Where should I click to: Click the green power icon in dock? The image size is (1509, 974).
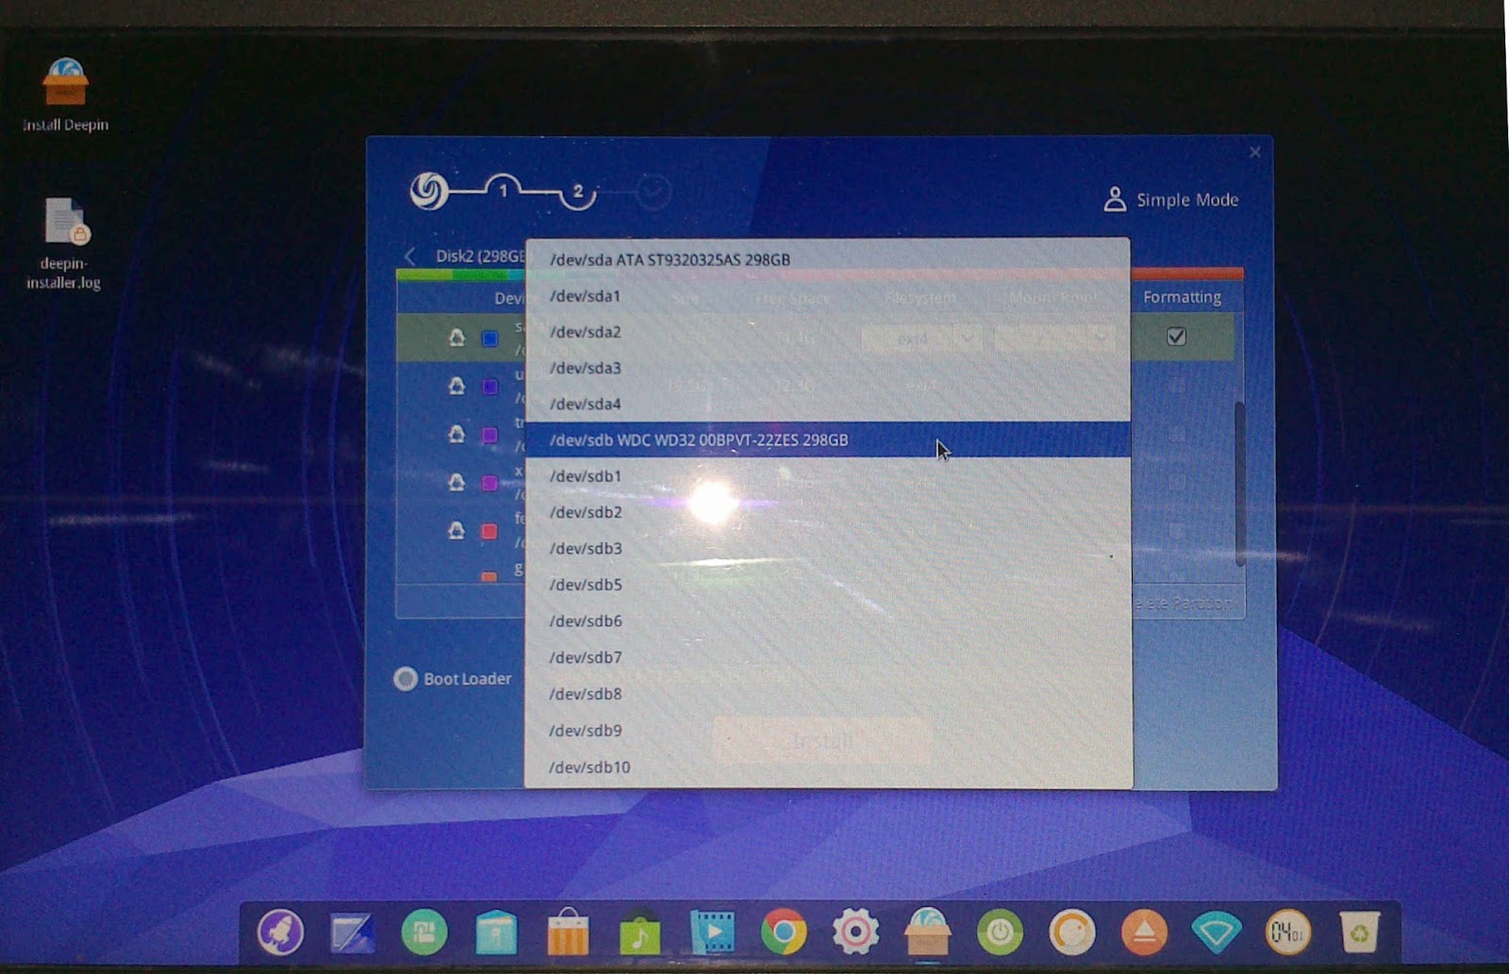[1000, 933]
